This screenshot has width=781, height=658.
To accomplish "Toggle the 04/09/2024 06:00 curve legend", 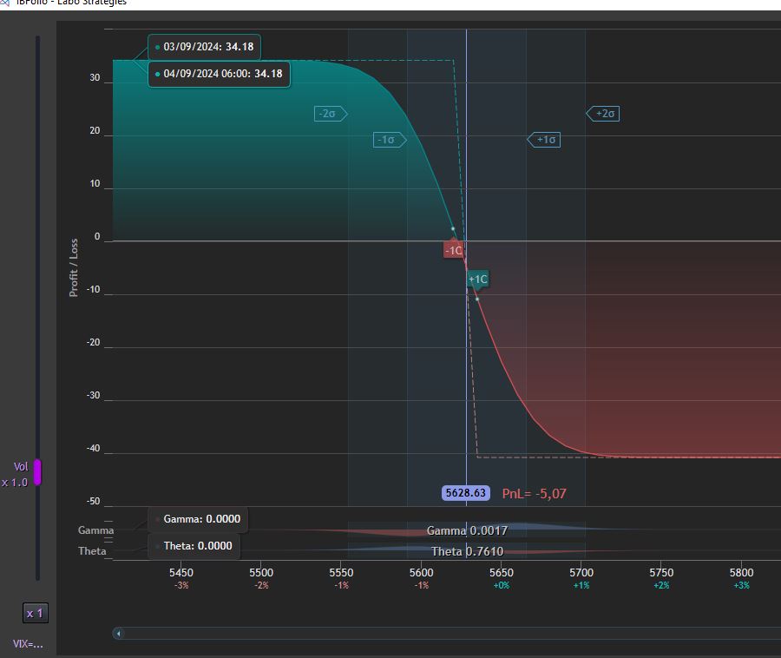I will tap(219, 74).
